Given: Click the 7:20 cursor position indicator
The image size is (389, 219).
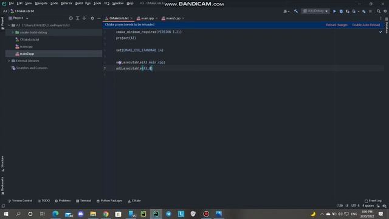Looking at the screenshot, I should pyautogui.click(x=340, y=206).
